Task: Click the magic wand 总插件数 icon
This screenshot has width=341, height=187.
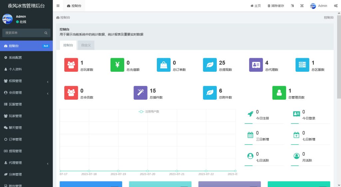Action: 141,93
